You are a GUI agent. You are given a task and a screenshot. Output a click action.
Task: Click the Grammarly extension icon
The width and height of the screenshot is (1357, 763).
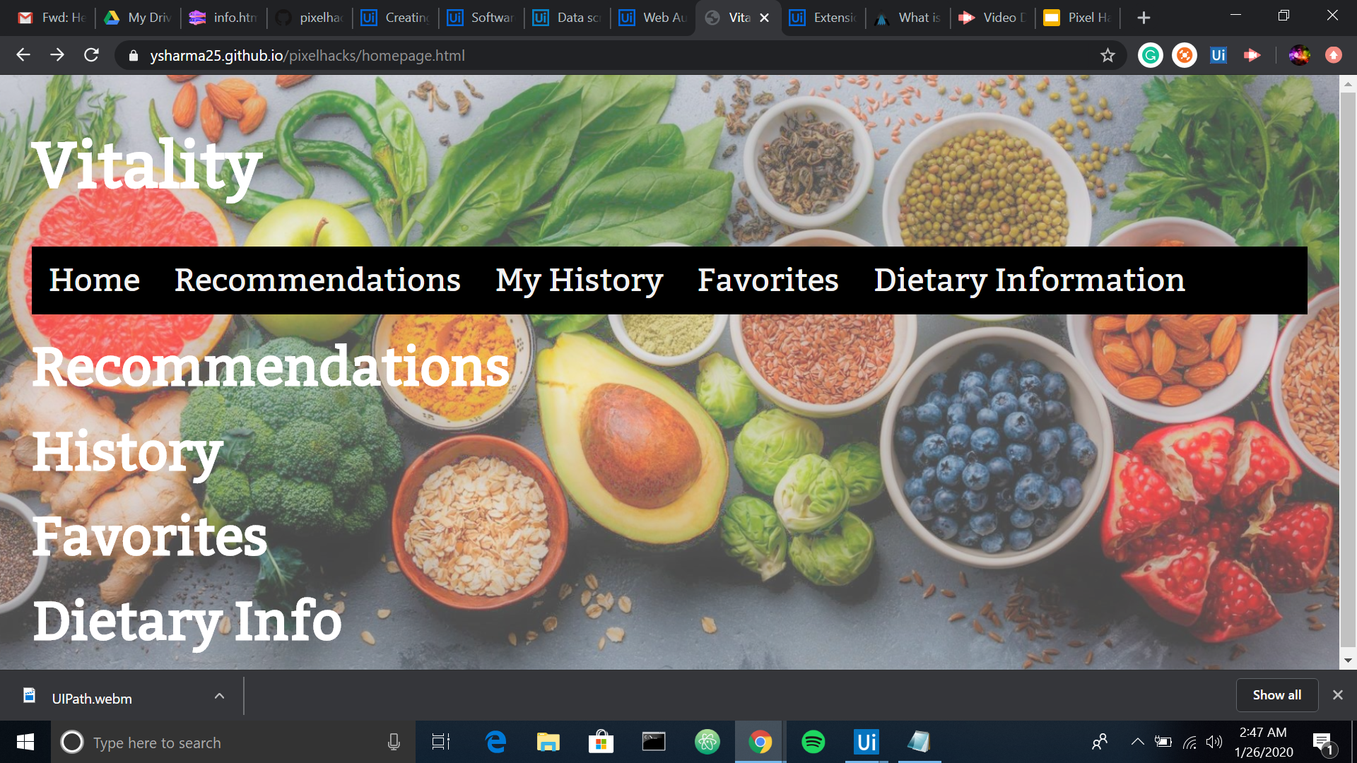pyautogui.click(x=1150, y=55)
